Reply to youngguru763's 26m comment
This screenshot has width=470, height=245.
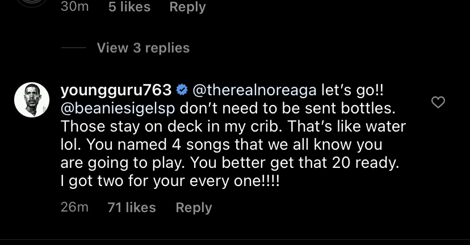click(x=194, y=208)
